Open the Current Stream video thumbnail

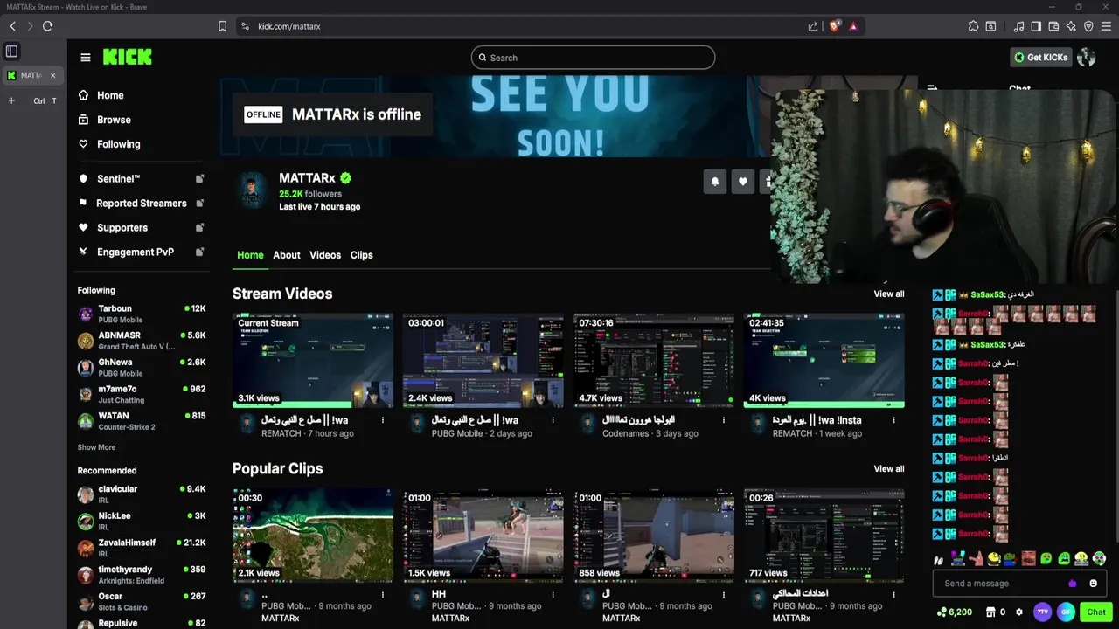tap(313, 361)
